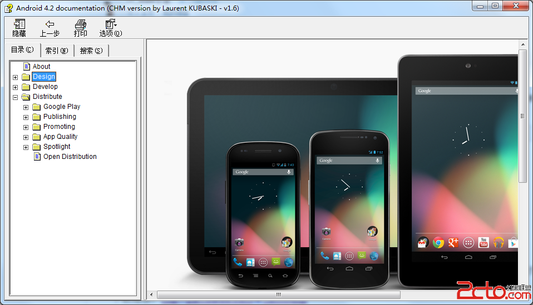Click the Nexus S phone image on the left
The height and width of the screenshot is (305, 533).
[x=263, y=215]
